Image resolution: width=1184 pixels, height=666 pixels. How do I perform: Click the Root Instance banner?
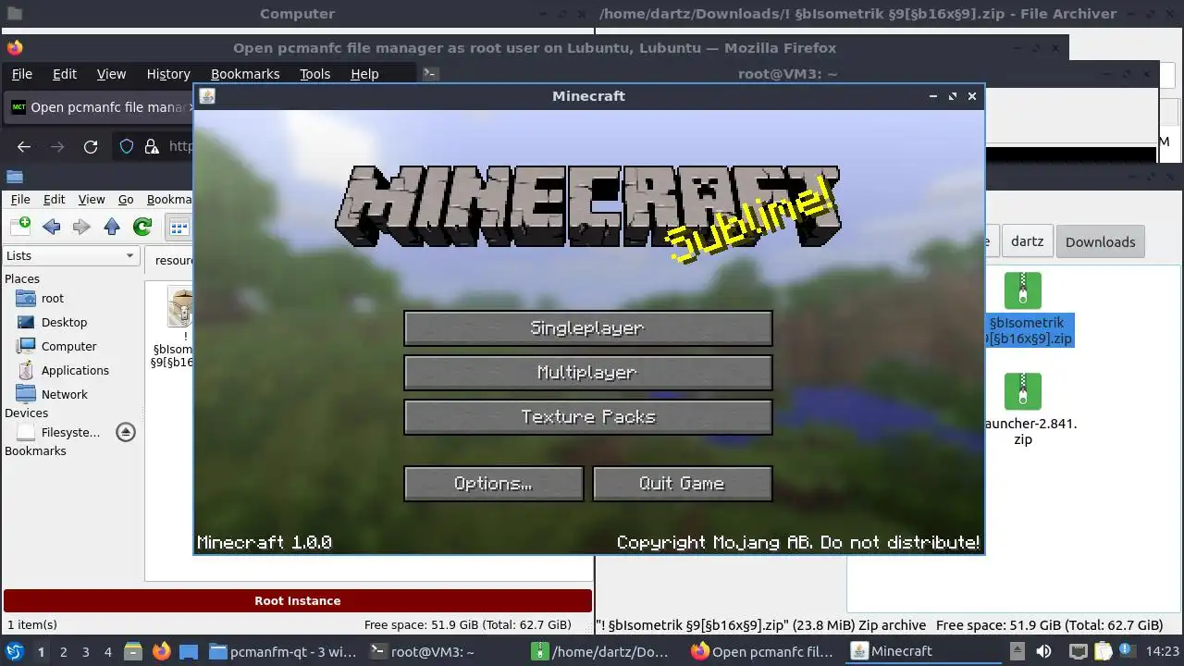point(298,601)
